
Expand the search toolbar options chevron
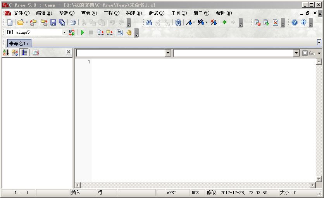241,22
